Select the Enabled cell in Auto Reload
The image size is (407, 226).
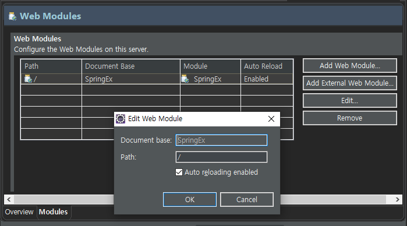267,79
